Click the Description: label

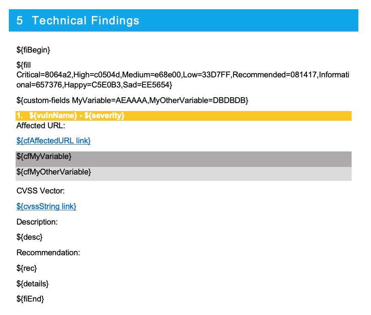[x=37, y=222]
